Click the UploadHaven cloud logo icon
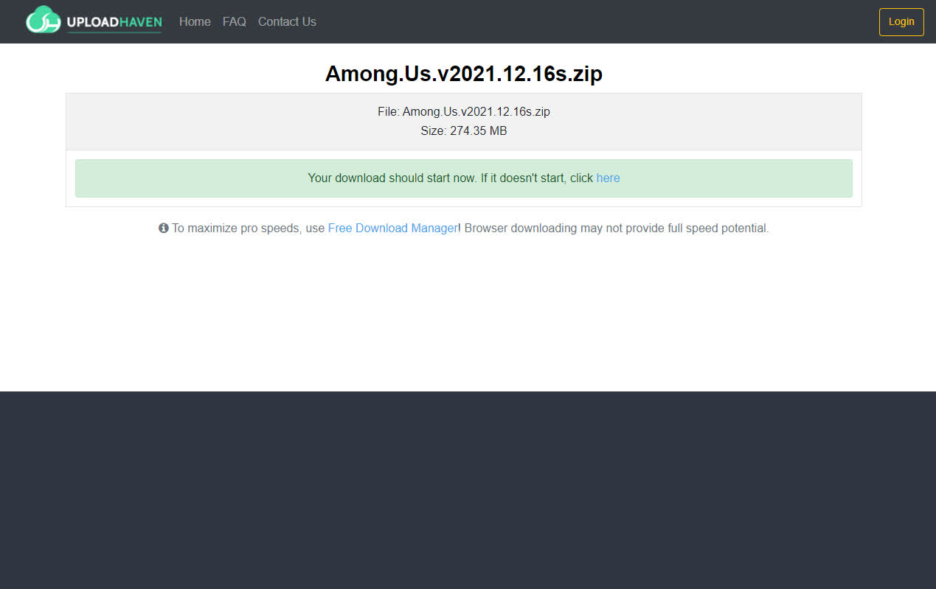The height and width of the screenshot is (589, 936). click(x=43, y=21)
